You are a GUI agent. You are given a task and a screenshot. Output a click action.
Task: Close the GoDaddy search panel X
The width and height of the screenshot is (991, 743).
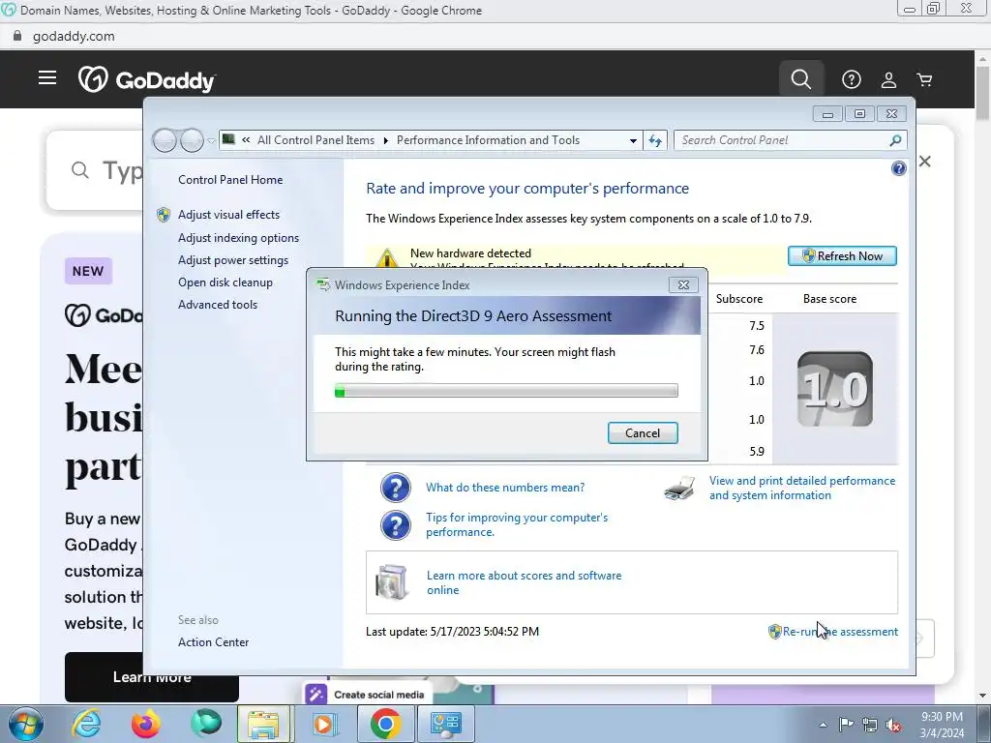[924, 162]
